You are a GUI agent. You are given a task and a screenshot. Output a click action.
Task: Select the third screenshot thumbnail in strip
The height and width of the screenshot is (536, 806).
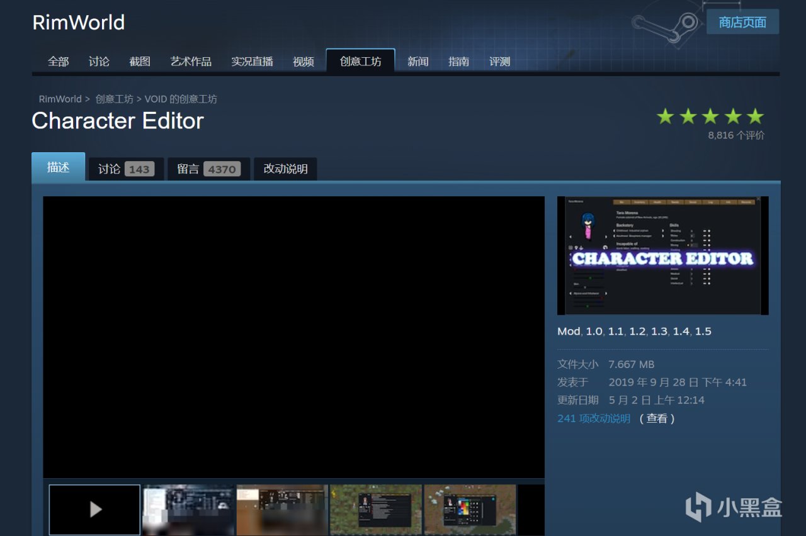click(282, 510)
